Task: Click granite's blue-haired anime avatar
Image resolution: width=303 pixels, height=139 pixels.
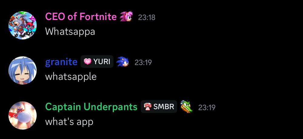Action: (x=23, y=70)
